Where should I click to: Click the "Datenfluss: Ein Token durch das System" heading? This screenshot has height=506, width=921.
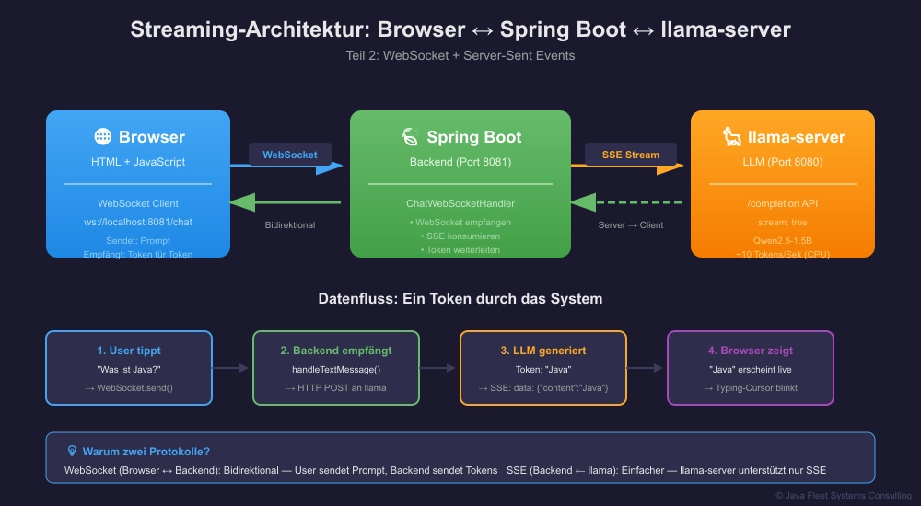pos(460,299)
